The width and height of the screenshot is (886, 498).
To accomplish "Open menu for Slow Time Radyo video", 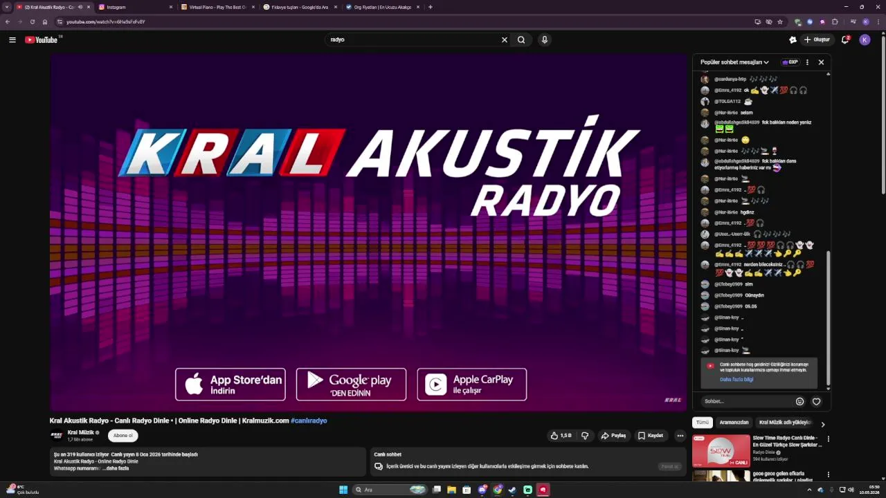I will tap(828, 439).
